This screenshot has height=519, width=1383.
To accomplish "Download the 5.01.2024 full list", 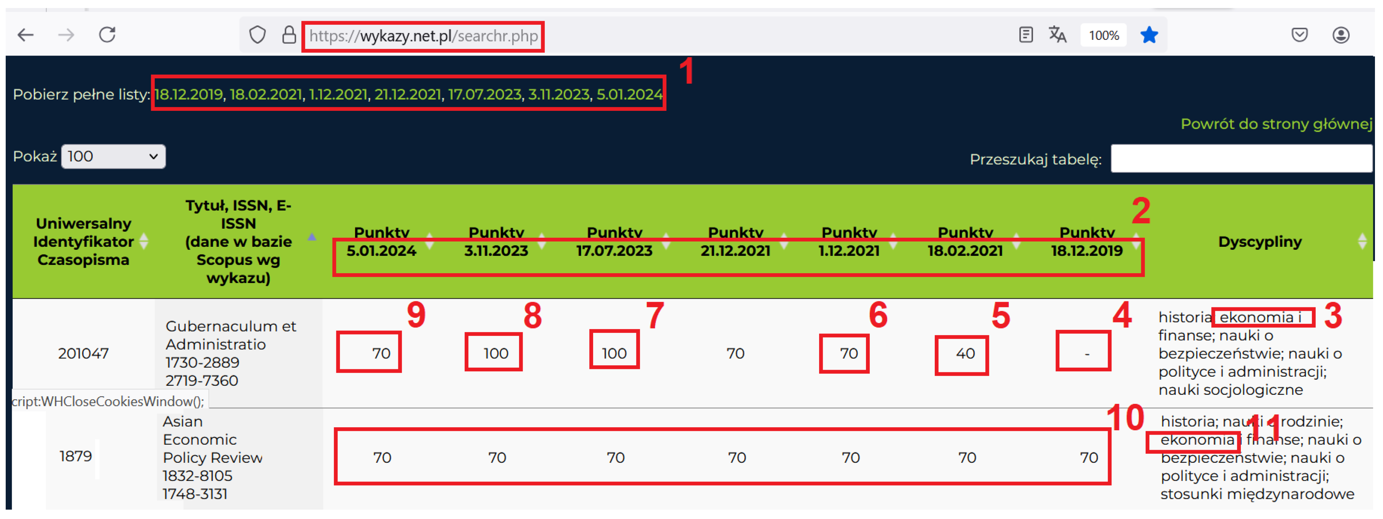I will (629, 94).
